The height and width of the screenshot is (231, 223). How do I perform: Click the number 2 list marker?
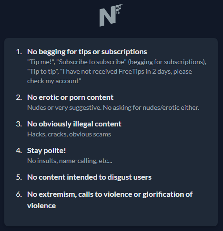point(19,97)
